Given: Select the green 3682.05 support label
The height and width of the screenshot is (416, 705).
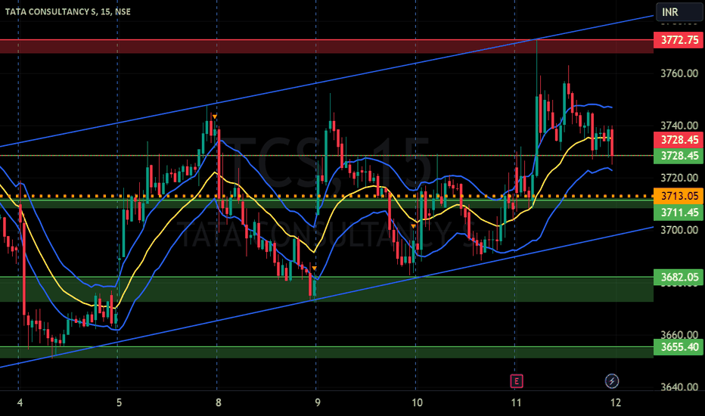Looking at the screenshot, I should point(678,277).
